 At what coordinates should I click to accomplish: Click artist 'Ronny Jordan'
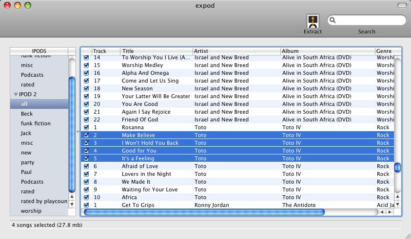pyautogui.click(x=212, y=205)
